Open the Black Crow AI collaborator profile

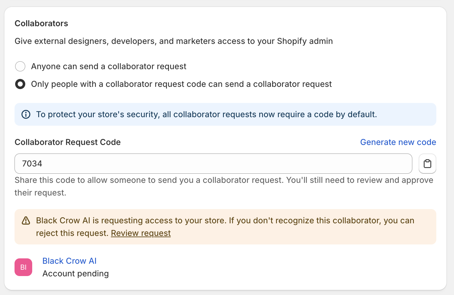(69, 261)
